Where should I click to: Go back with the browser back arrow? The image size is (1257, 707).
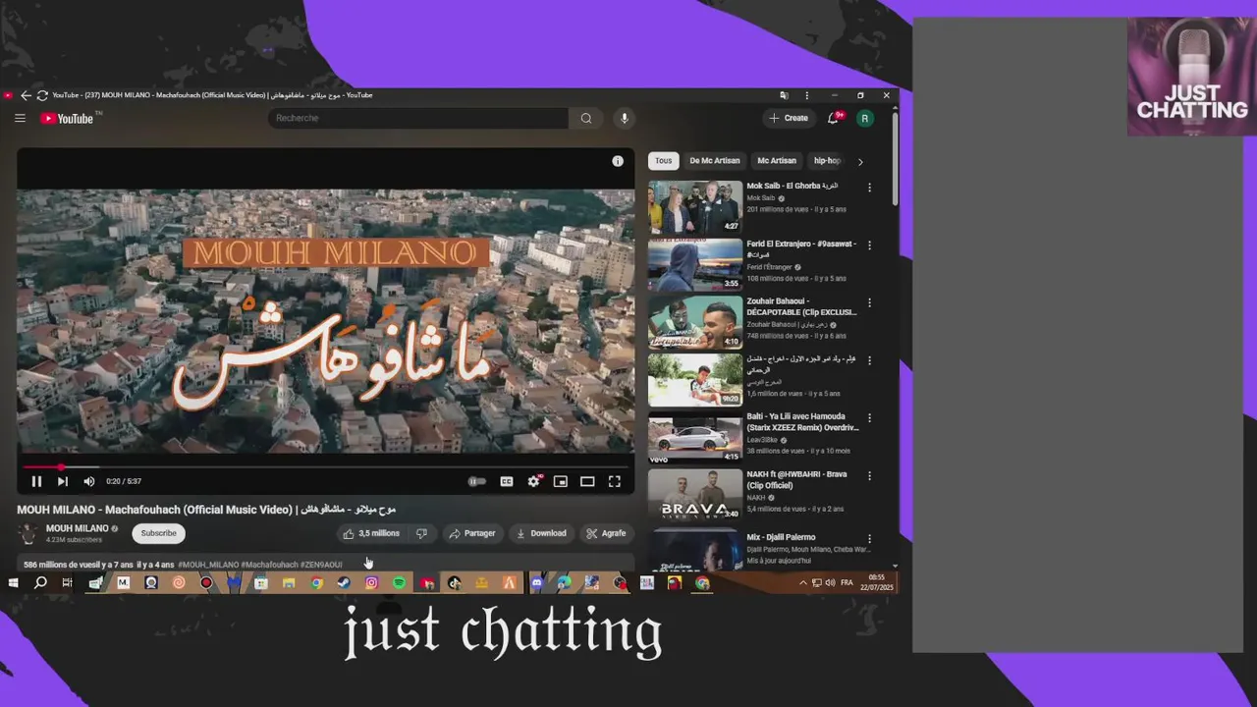(26, 95)
